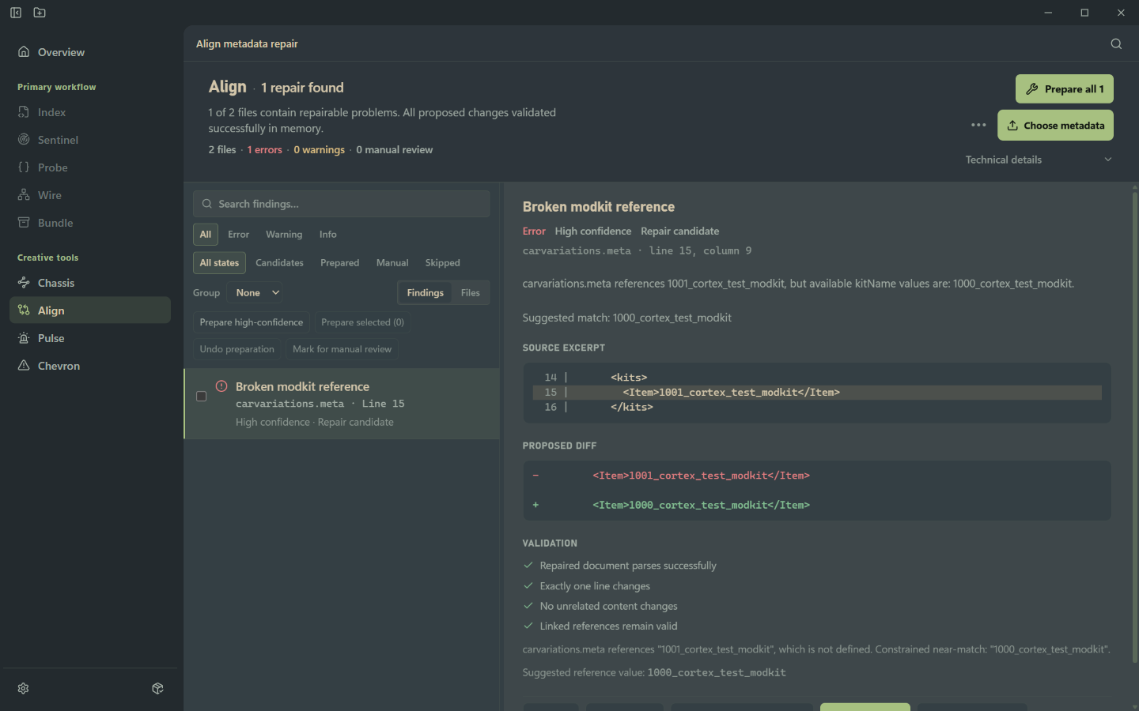
Task: Check the Broken modkit reference checkbox
Action: click(202, 397)
